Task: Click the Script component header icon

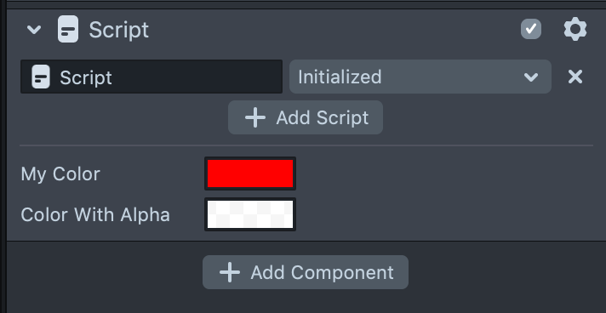Action: coord(68,29)
